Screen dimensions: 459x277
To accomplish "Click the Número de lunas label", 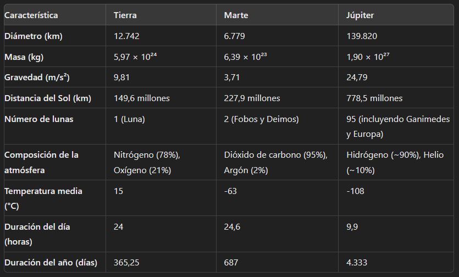I will point(38,119).
